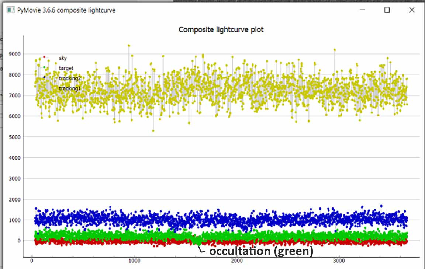
Task: Close the PyMovie composite lightcurve window
Action: click(412, 10)
